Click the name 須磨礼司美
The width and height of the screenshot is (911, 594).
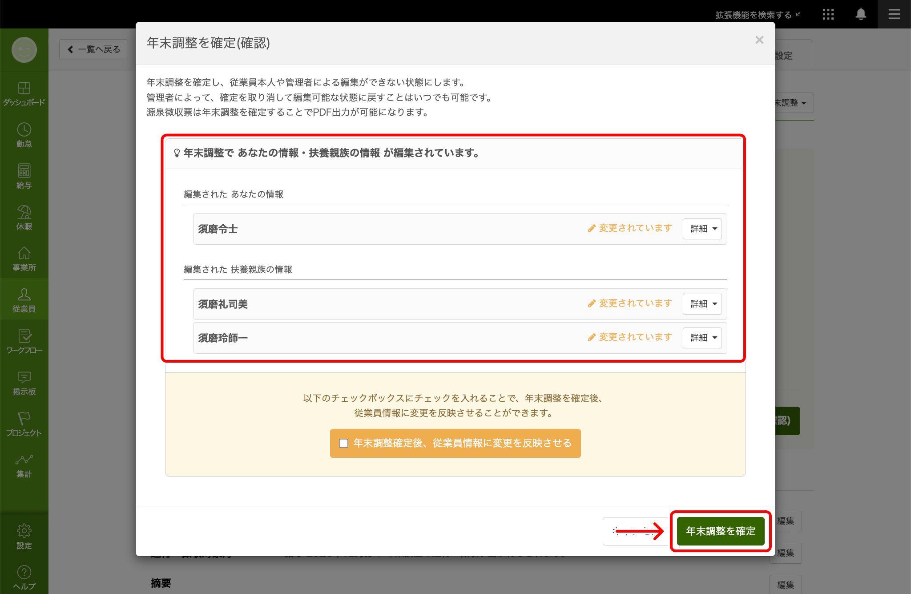click(x=223, y=304)
